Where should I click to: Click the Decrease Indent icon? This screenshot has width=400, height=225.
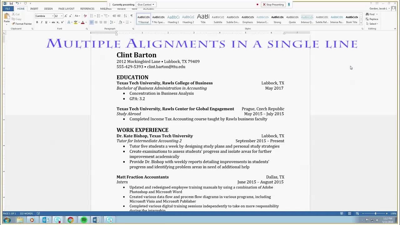(x=114, y=16)
